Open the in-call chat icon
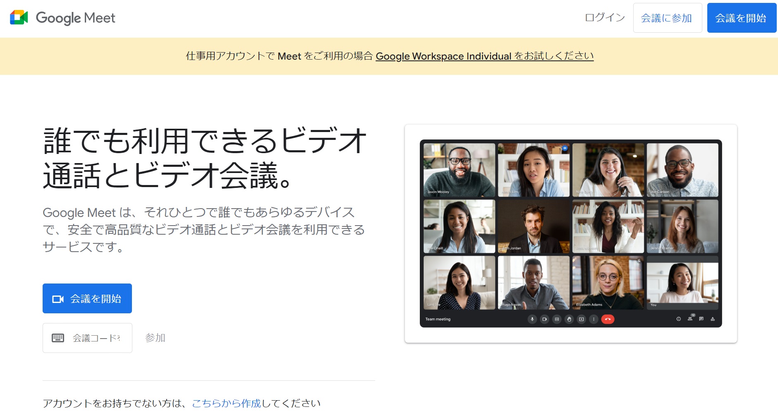 701,319
